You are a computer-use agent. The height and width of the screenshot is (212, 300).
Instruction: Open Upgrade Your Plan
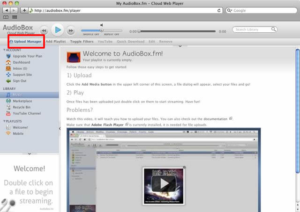coord(27,56)
